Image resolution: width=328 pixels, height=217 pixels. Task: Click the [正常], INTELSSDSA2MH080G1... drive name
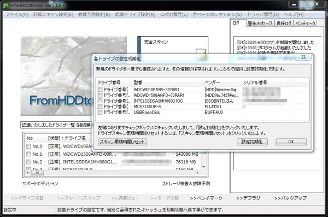pyautogui.click(x=83, y=162)
